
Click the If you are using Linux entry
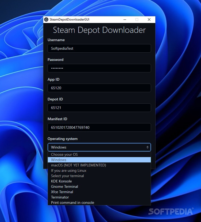pyautogui.click(x=99, y=171)
